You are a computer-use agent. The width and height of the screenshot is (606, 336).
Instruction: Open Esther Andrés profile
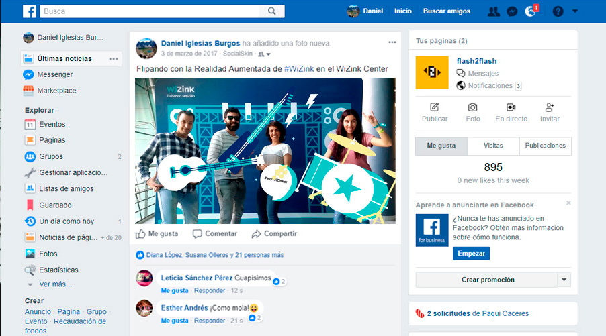tap(184, 308)
